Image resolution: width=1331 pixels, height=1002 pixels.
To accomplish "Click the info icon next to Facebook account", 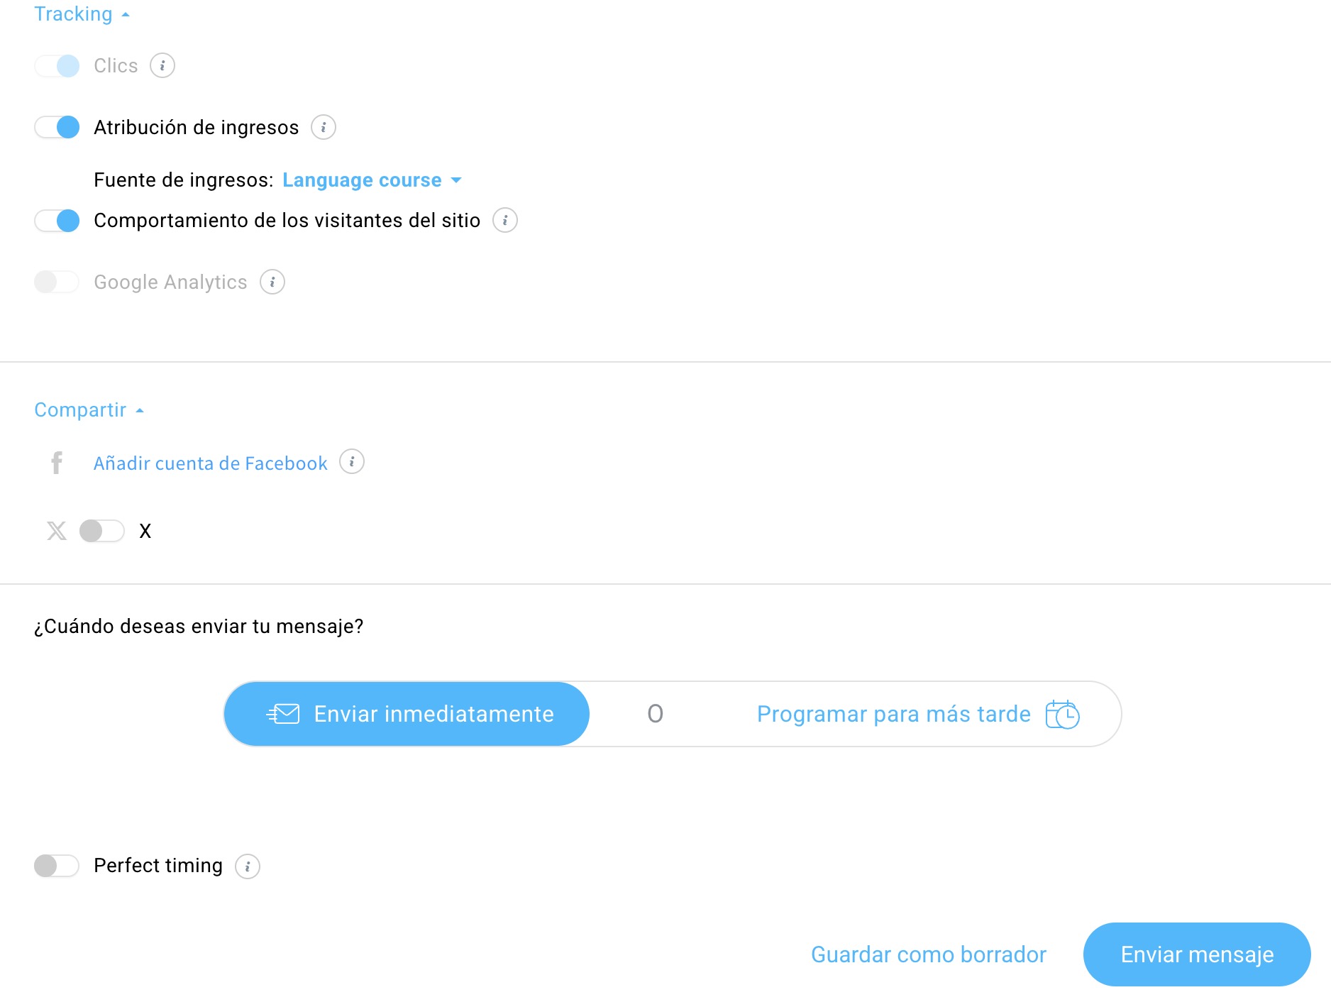I will coord(352,462).
